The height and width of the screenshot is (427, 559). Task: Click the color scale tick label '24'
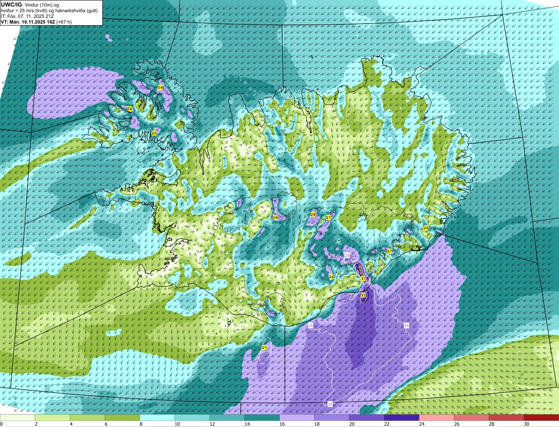point(421,424)
